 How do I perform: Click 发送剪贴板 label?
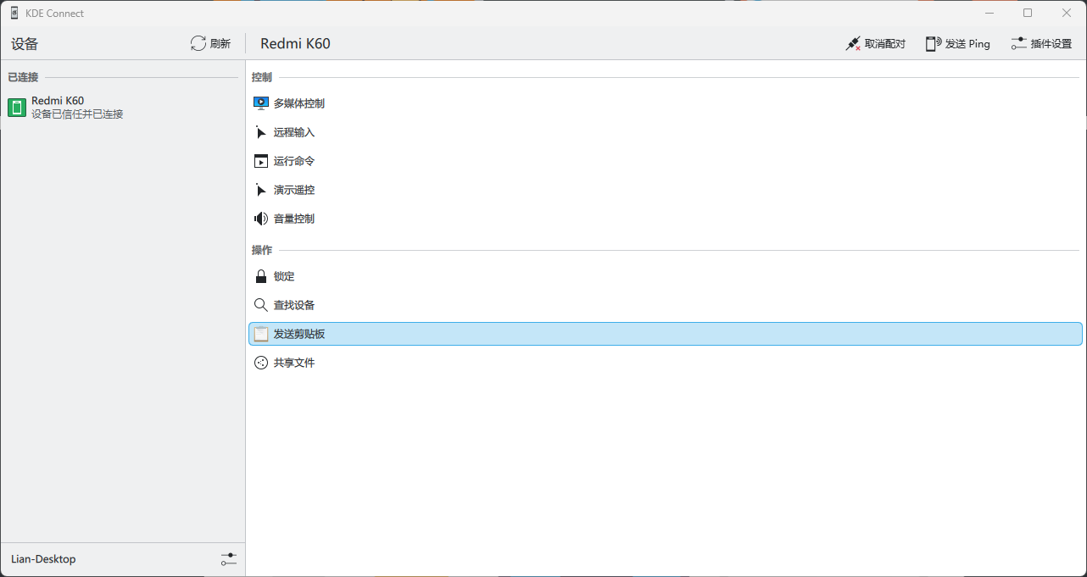point(299,334)
